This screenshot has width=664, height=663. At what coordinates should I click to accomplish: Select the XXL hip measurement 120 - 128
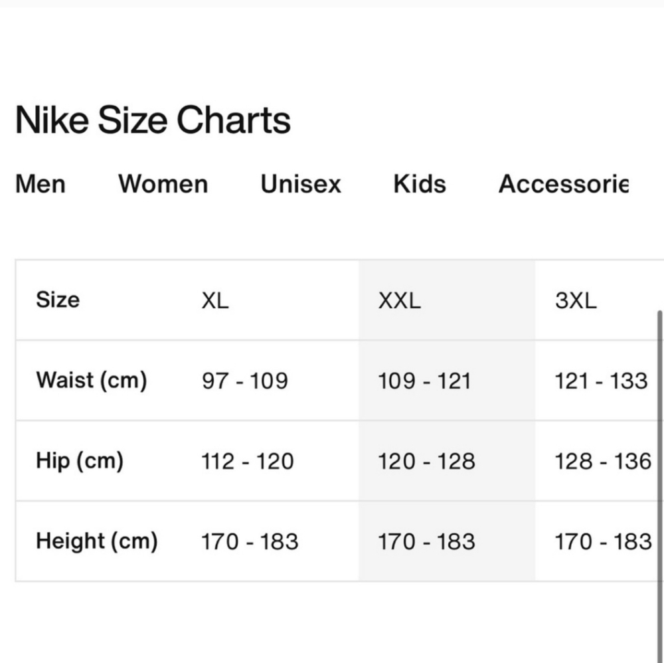pyautogui.click(x=428, y=460)
